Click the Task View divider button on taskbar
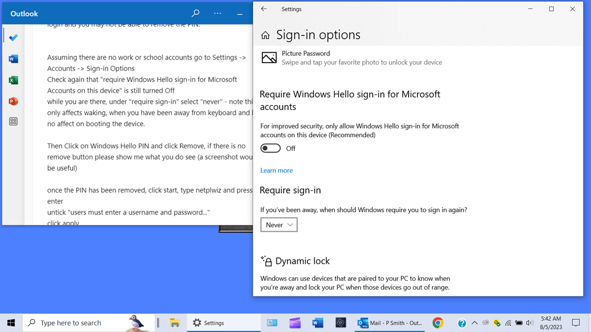 [x=158, y=323]
